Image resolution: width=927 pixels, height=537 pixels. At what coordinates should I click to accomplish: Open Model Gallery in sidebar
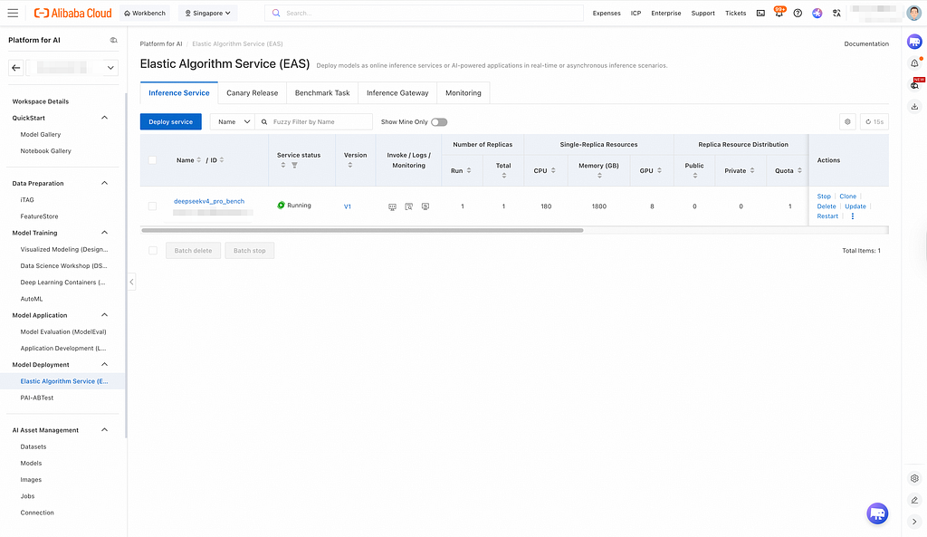pos(40,134)
